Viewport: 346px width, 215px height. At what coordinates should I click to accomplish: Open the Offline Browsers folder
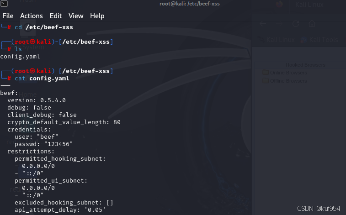pos(288,81)
